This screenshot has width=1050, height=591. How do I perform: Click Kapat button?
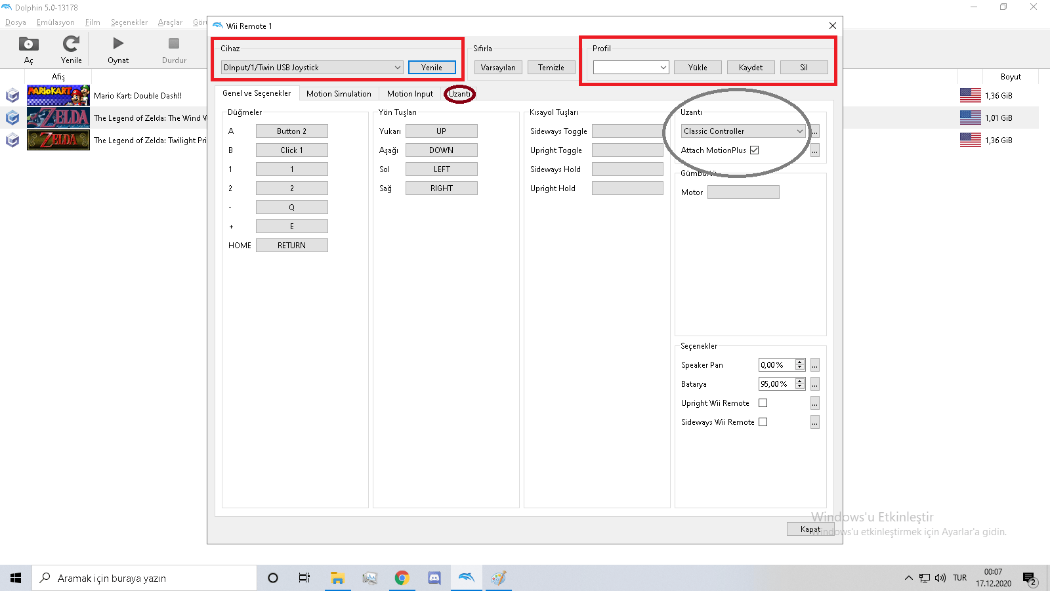click(x=810, y=529)
